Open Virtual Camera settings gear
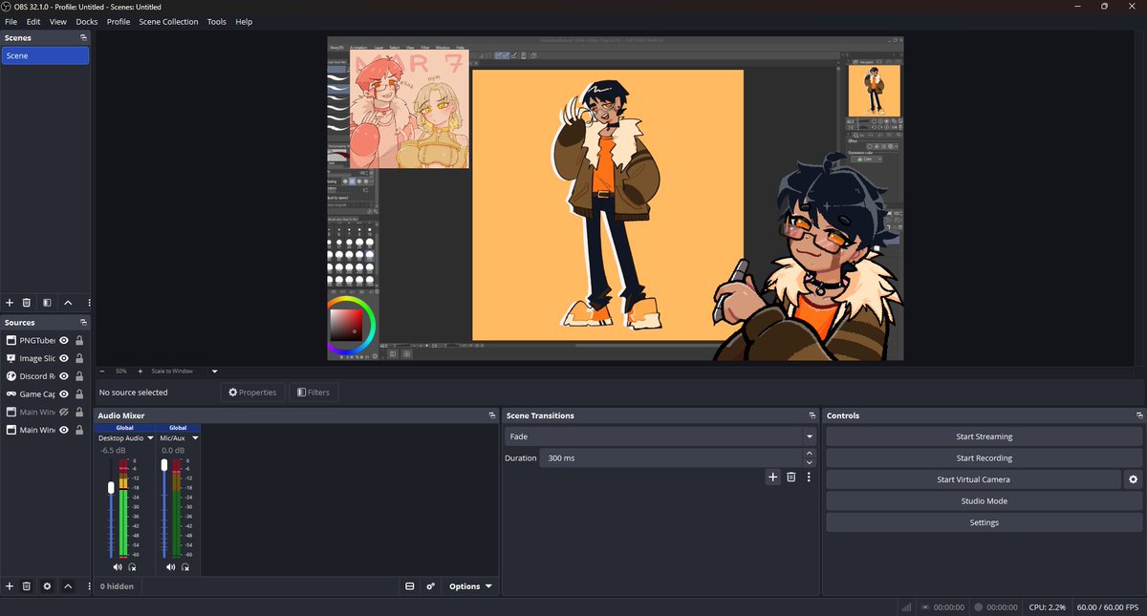Viewport: 1147px width, 616px height. click(1134, 479)
